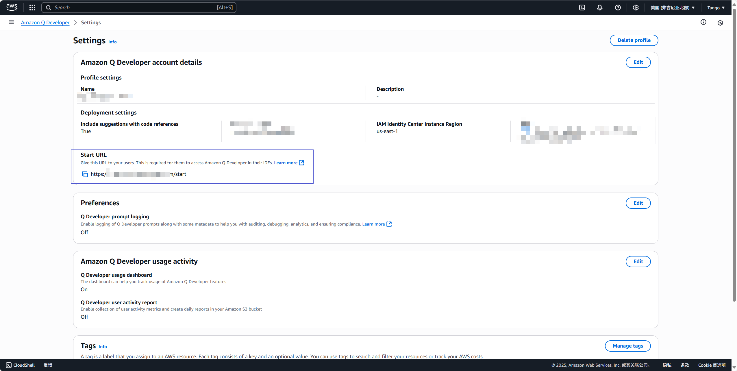Click Delete profile button
737x371 pixels.
click(x=634, y=40)
